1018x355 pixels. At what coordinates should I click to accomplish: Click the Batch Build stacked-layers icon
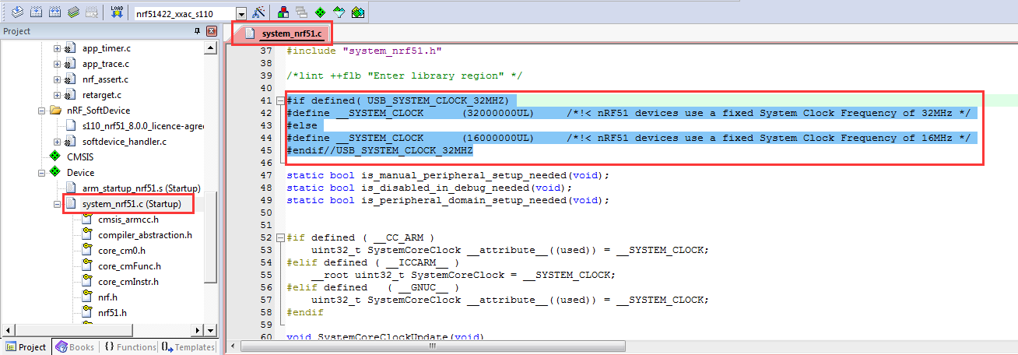[73, 12]
